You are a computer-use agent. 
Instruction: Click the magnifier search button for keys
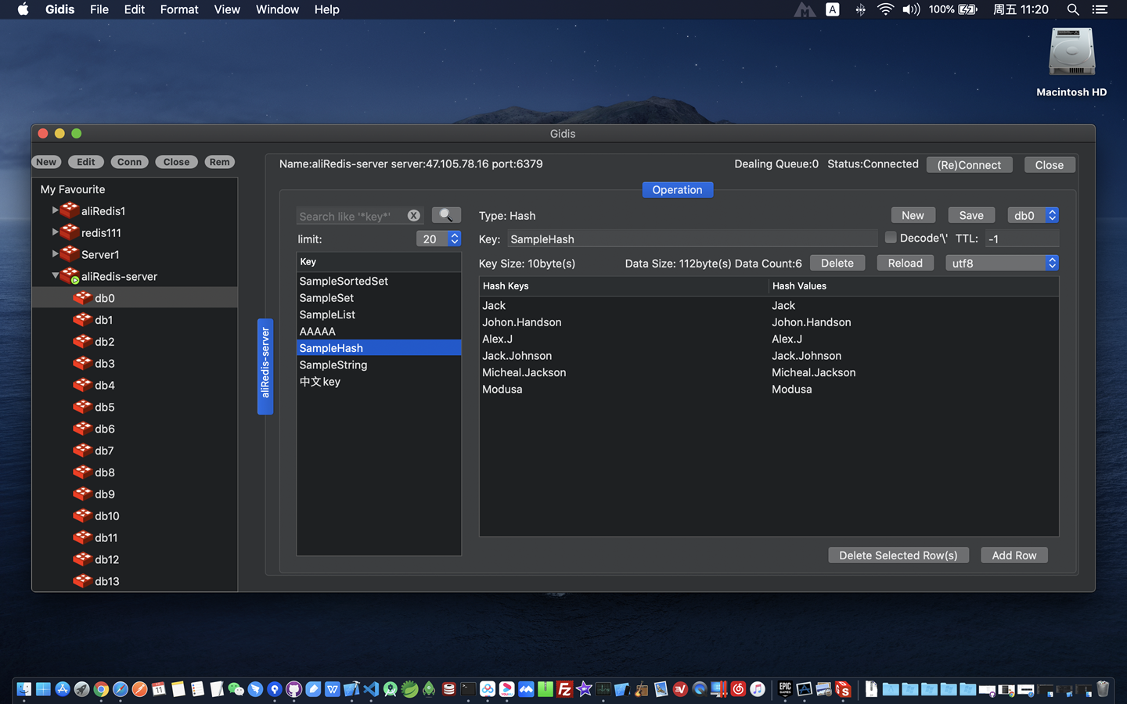click(x=446, y=215)
